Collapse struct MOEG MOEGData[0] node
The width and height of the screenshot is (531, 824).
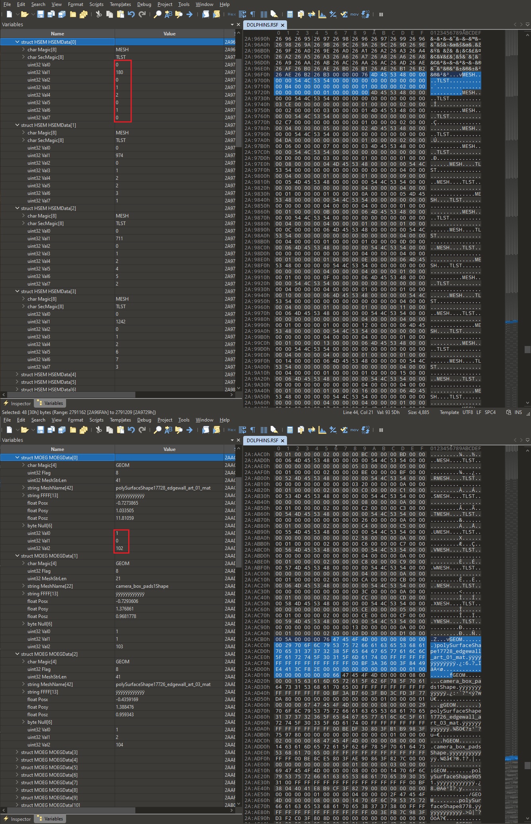coord(17,457)
